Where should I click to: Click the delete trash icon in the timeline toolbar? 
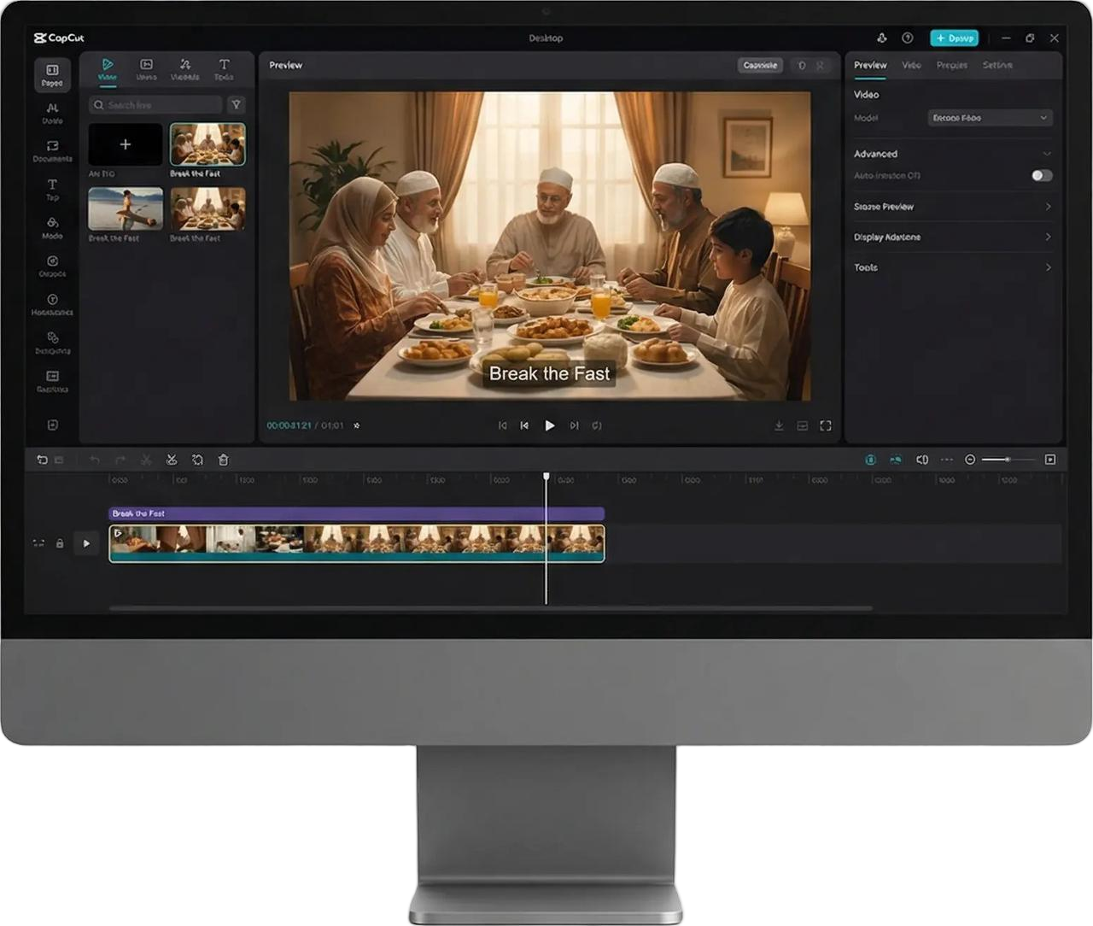[224, 460]
